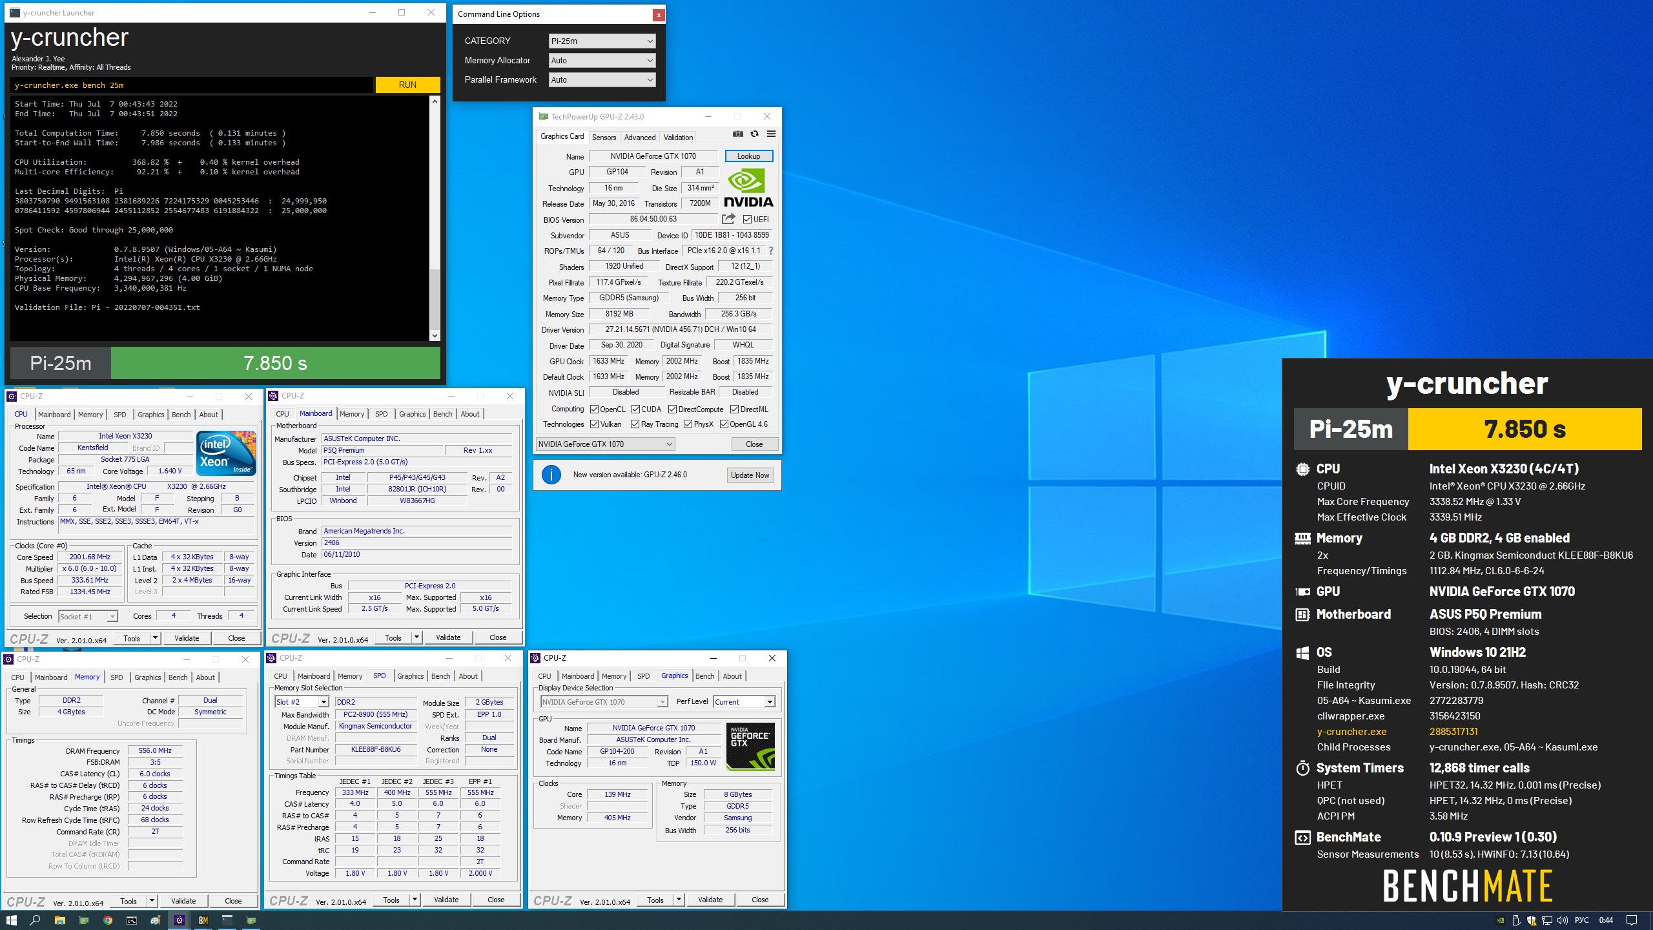Click the y-cruncher command line field
Image resolution: width=1653 pixels, height=930 pixels.
[192, 85]
